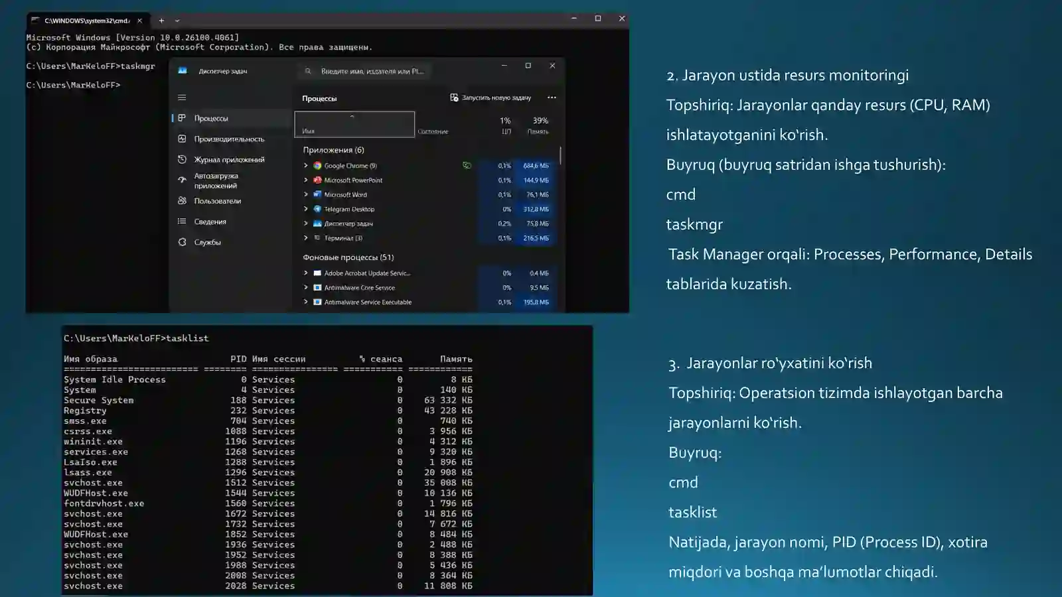Viewport: 1062px width, 597px height.
Task: Click the 'tasklist' text on the slide
Action: pos(692,512)
